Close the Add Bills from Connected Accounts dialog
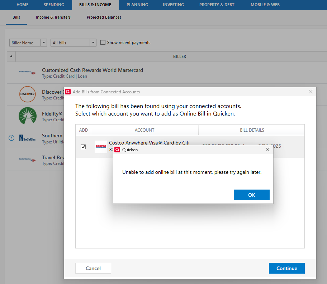Image resolution: width=327 pixels, height=284 pixels. pyautogui.click(x=311, y=92)
